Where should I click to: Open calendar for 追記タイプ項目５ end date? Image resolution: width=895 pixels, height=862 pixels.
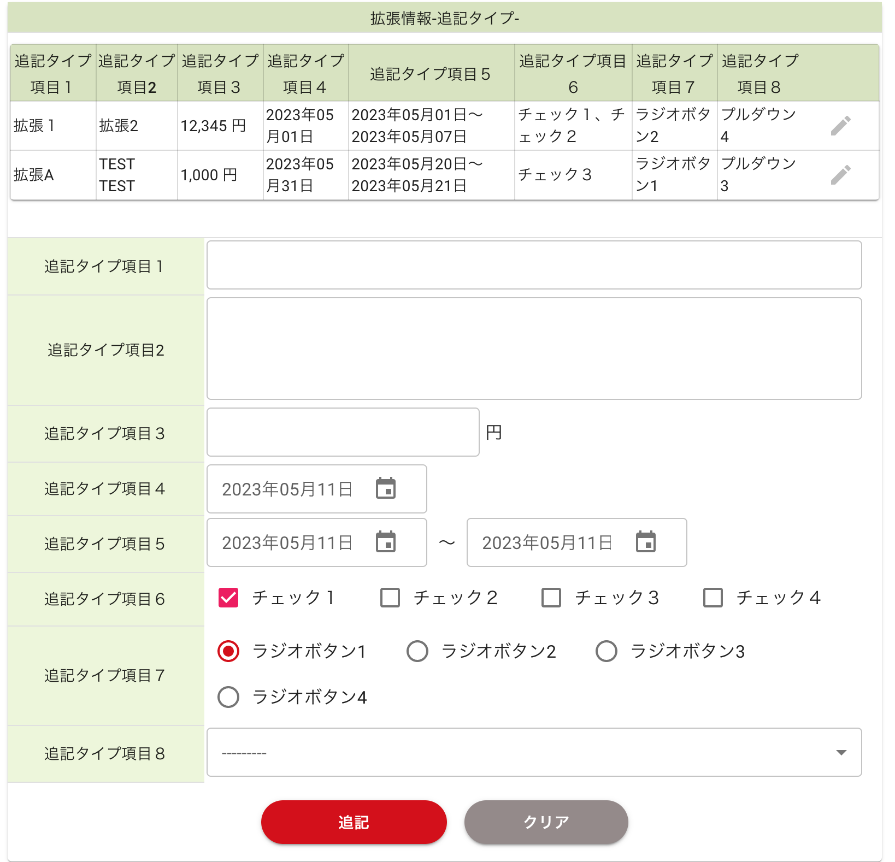[645, 542]
